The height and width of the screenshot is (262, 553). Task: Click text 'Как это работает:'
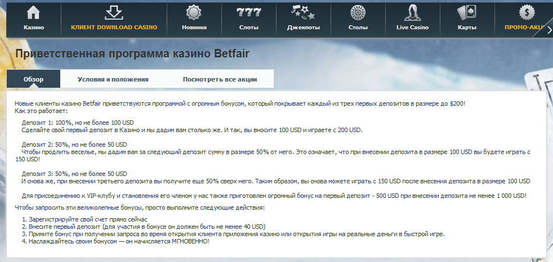[41, 111]
